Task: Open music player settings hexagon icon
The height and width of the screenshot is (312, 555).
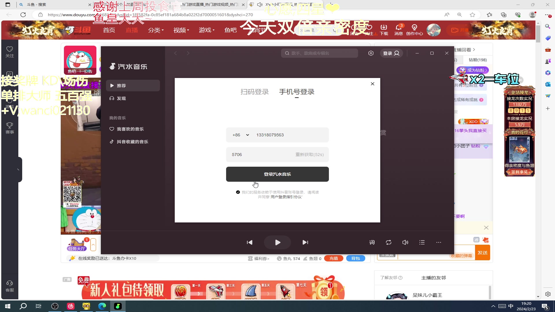Action: (371, 53)
